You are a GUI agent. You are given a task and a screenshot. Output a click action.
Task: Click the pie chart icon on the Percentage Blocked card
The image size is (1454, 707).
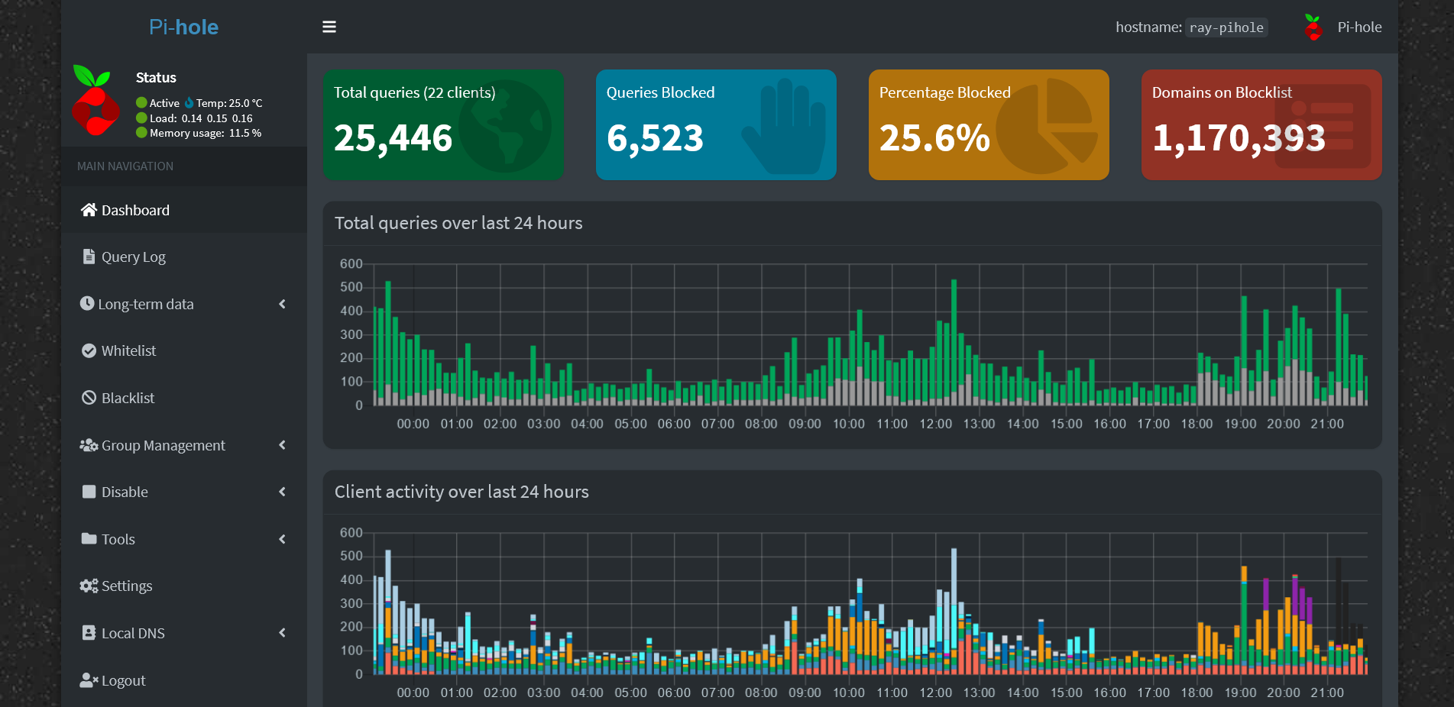1048,126
